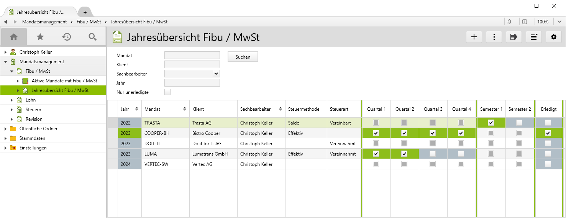Open the three-dot more options menu
The width and height of the screenshot is (566, 218).
[494, 37]
